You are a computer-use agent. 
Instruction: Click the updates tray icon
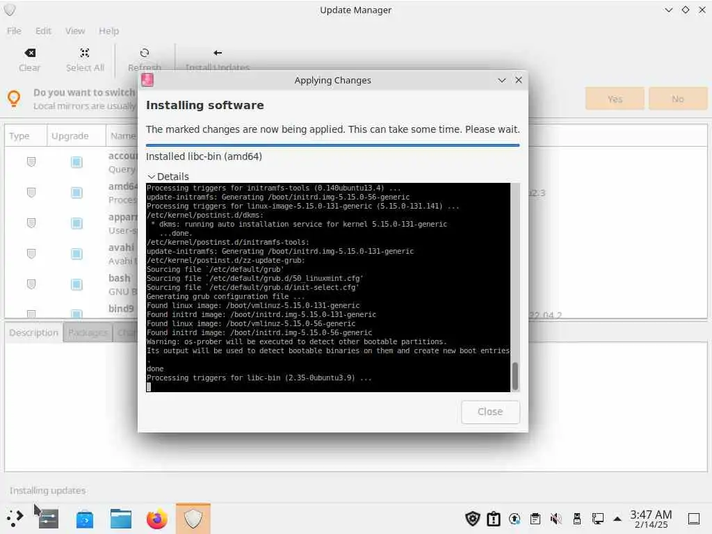[x=515, y=519]
